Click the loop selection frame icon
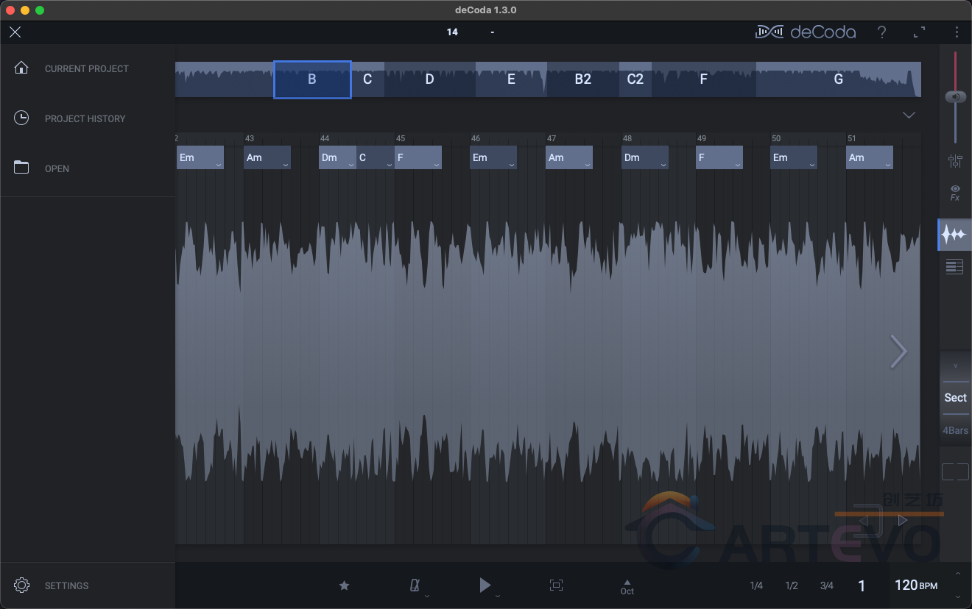The height and width of the screenshot is (609, 972). point(557,585)
